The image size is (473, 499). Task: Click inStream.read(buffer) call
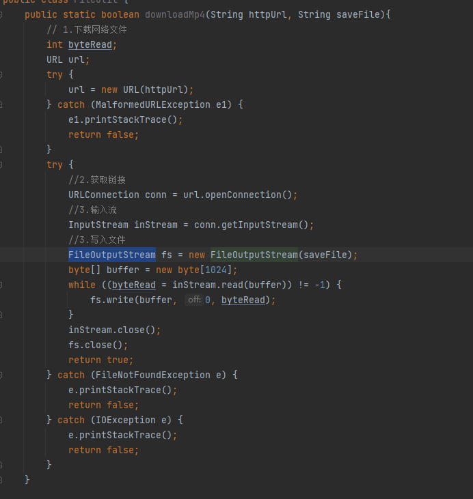click(229, 285)
